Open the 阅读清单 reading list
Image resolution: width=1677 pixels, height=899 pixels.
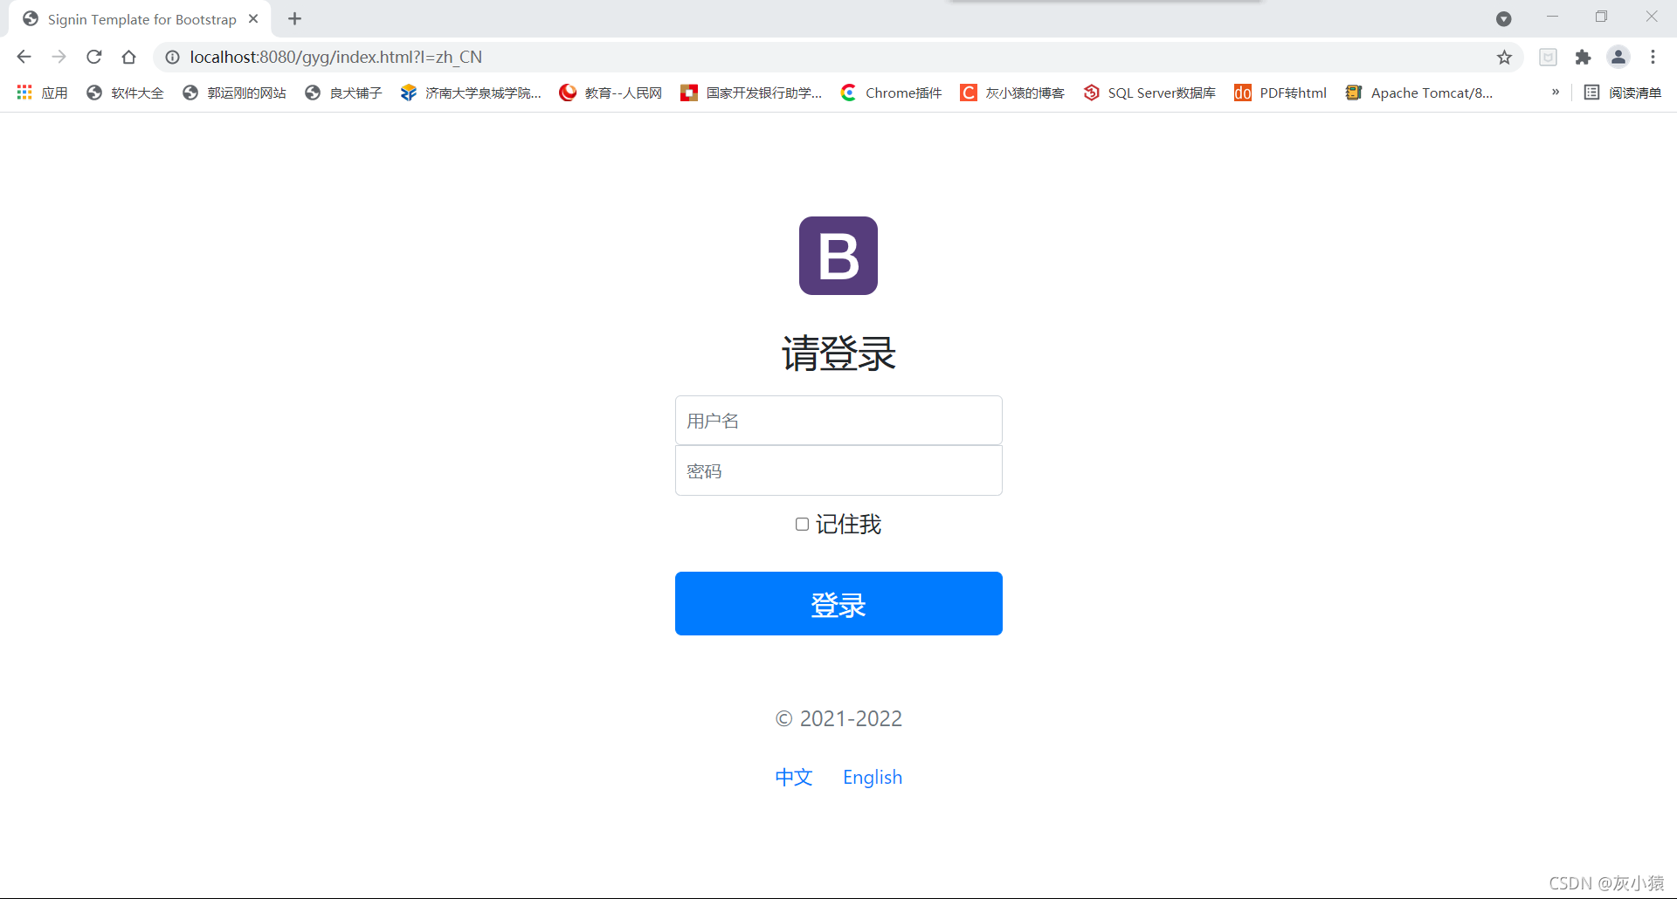(x=1623, y=93)
